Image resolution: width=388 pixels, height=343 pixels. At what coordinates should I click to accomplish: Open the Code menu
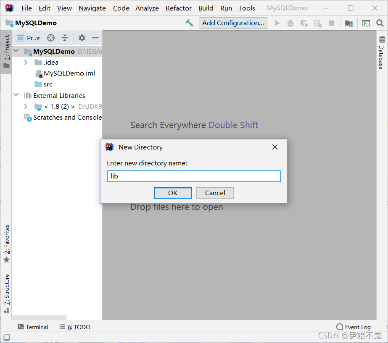pos(121,8)
